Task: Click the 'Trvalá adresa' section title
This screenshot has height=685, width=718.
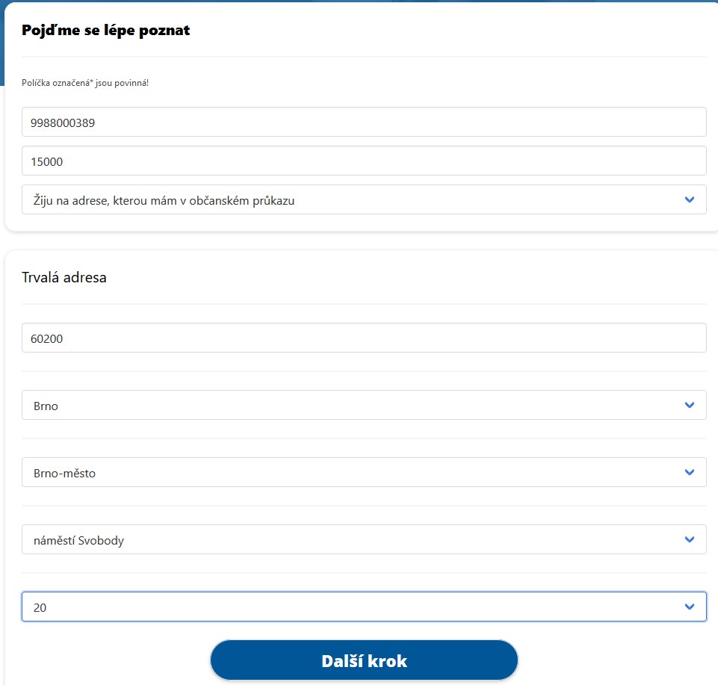Action: (x=64, y=277)
